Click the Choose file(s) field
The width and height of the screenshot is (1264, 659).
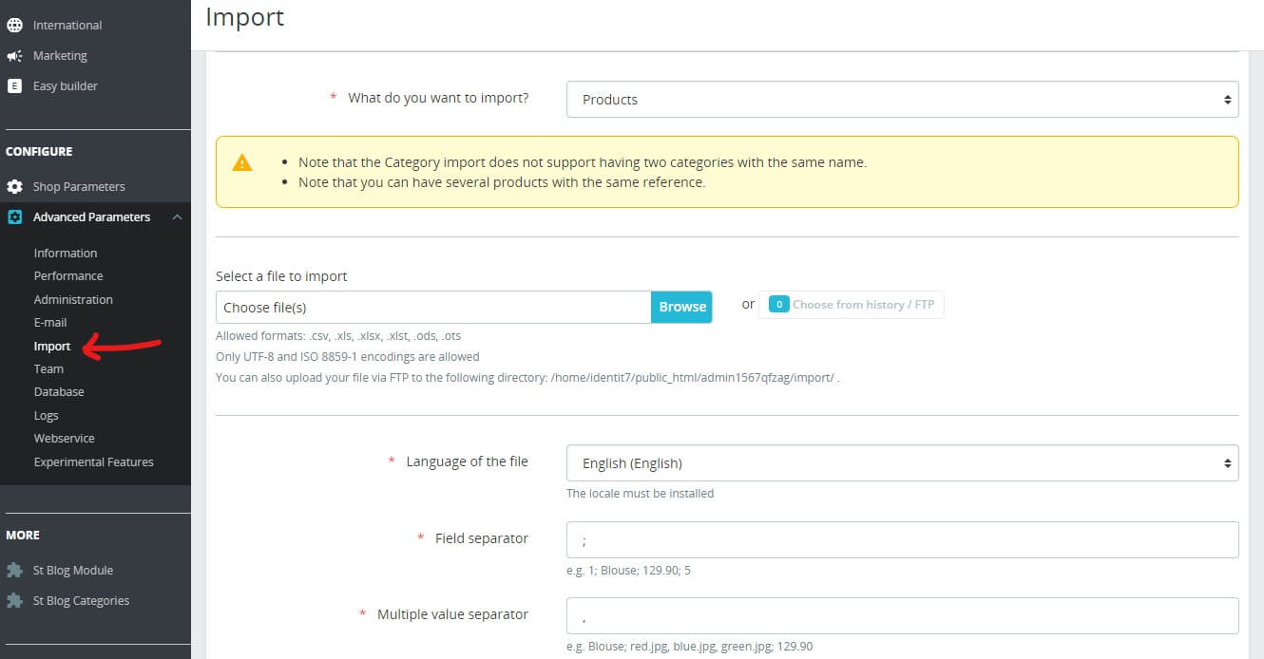[x=433, y=307]
